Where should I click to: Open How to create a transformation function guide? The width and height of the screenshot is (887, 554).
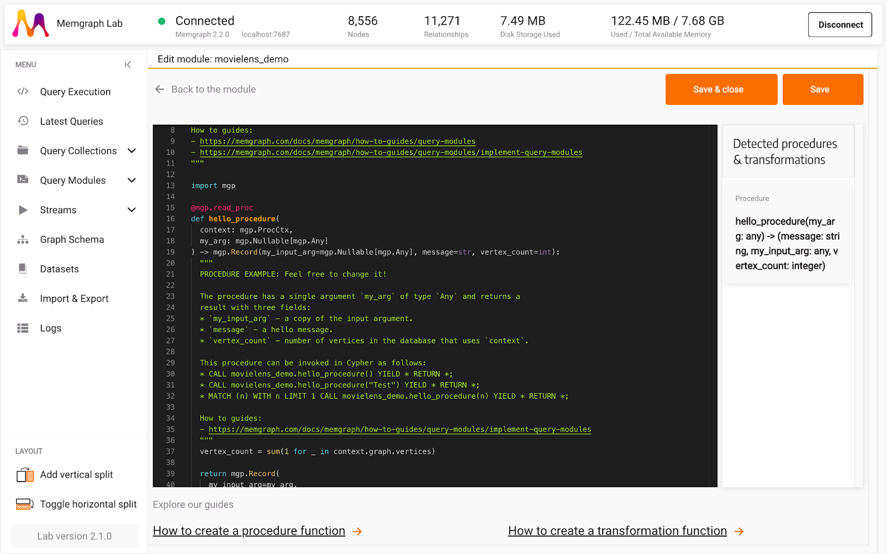[x=617, y=530]
